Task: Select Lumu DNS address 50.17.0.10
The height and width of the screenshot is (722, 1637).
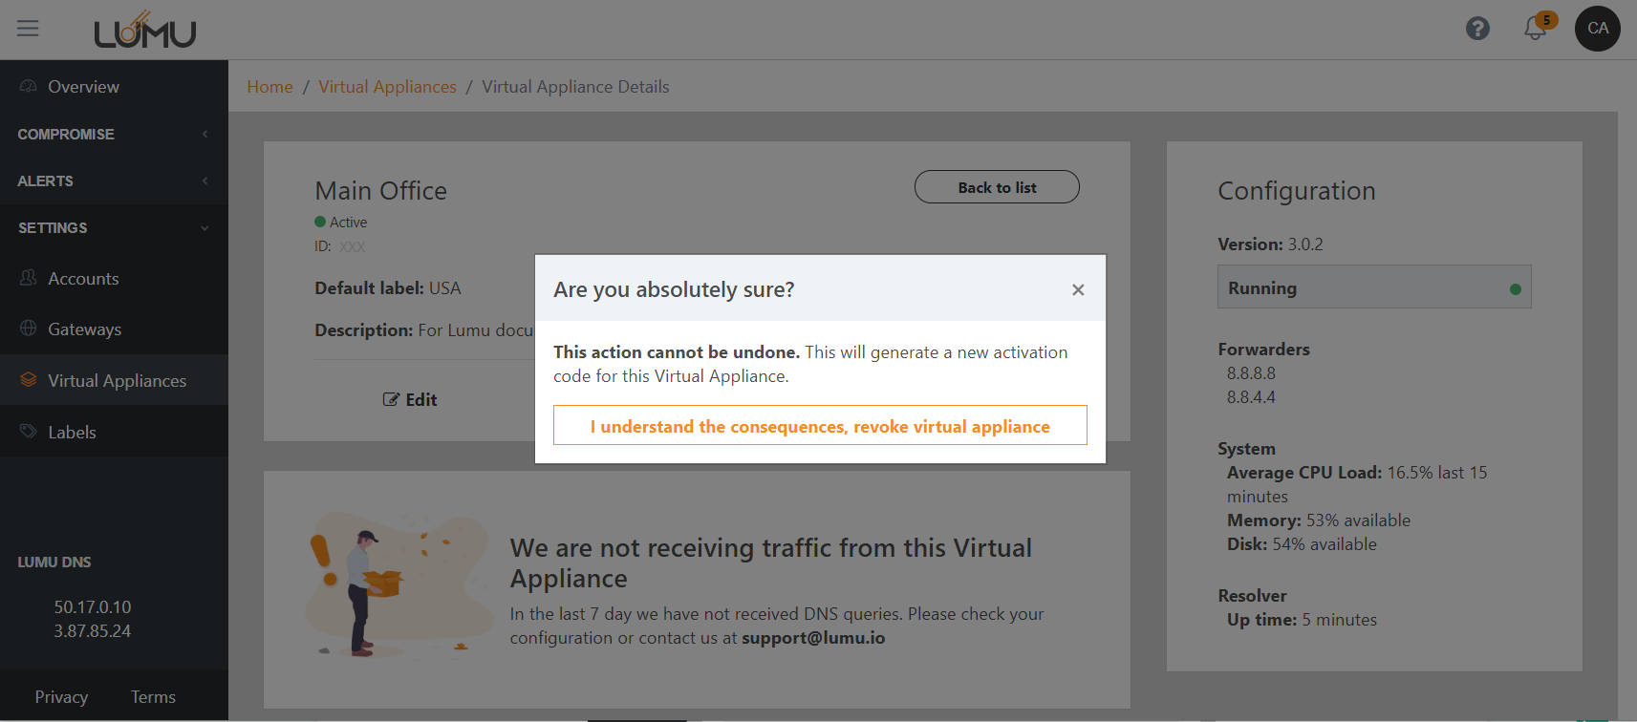Action: tap(93, 607)
